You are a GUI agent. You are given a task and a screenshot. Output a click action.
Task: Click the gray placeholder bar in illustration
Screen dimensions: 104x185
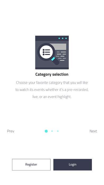pos(59,47)
